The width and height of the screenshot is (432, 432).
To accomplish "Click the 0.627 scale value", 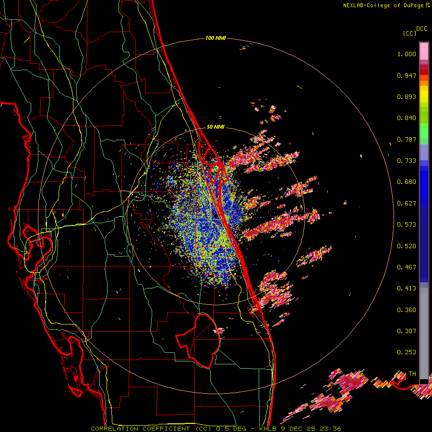I will (x=407, y=204).
